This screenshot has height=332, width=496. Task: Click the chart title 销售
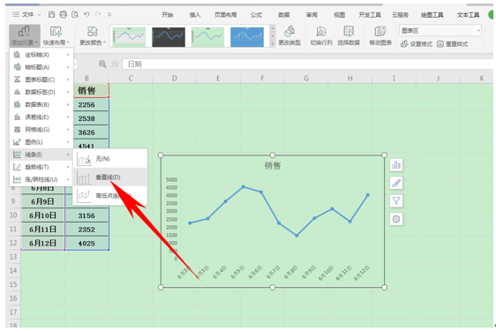[273, 165]
